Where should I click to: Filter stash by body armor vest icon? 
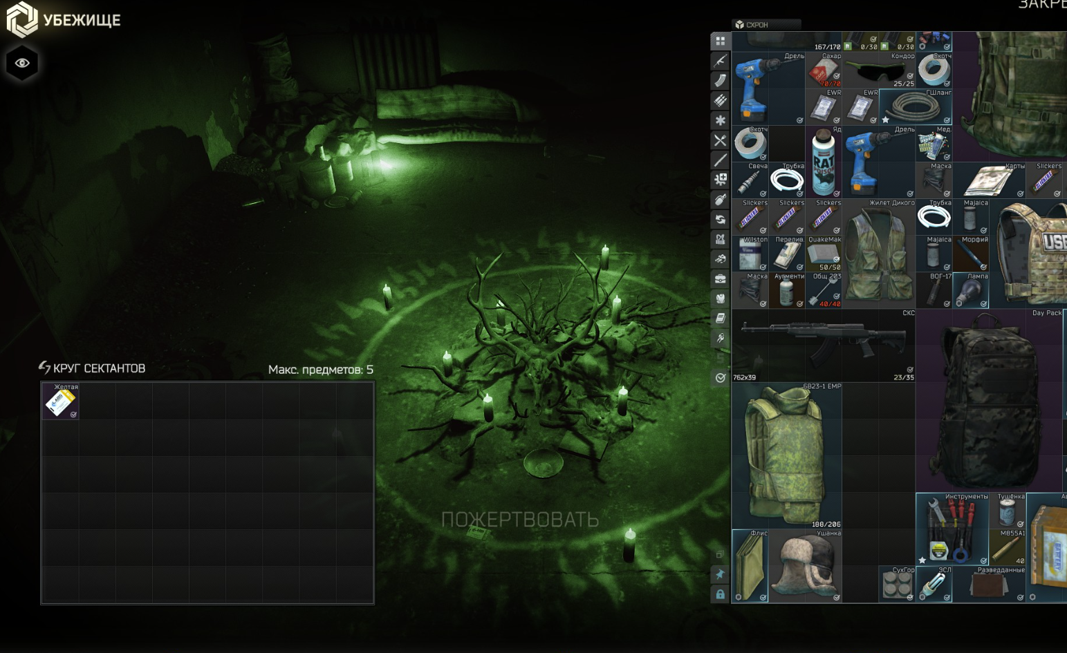pyautogui.click(x=721, y=299)
